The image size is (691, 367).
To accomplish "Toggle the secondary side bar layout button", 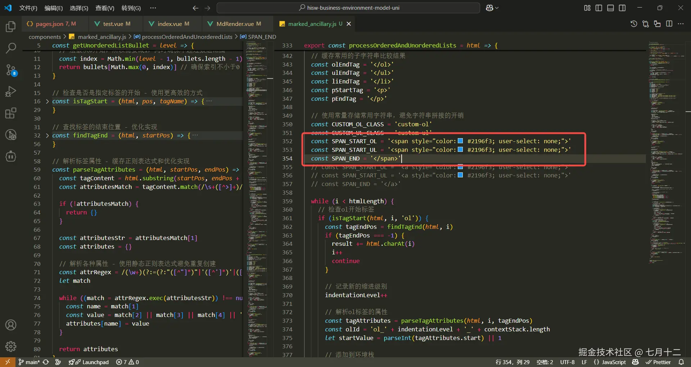I will coord(622,8).
